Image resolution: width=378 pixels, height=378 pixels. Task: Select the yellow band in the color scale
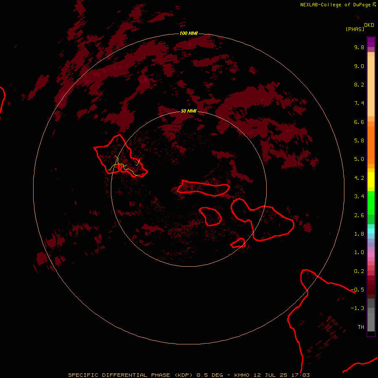pyautogui.click(x=371, y=180)
